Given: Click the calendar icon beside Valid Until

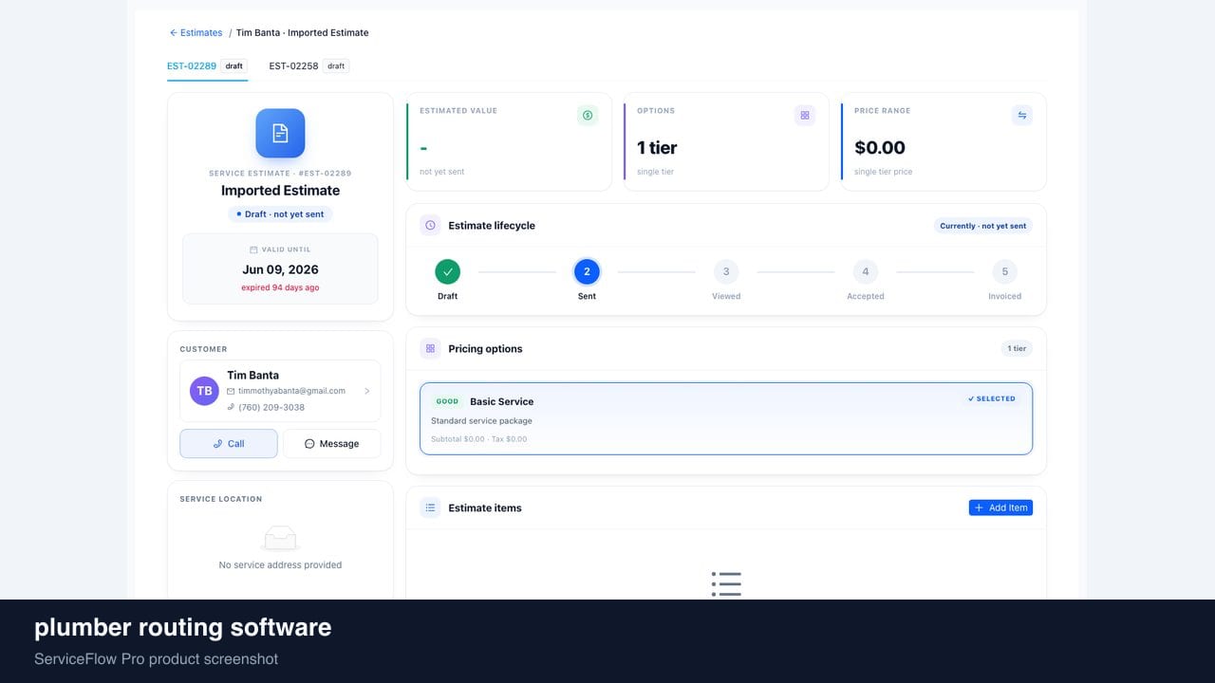Looking at the screenshot, I should click(x=253, y=249).
